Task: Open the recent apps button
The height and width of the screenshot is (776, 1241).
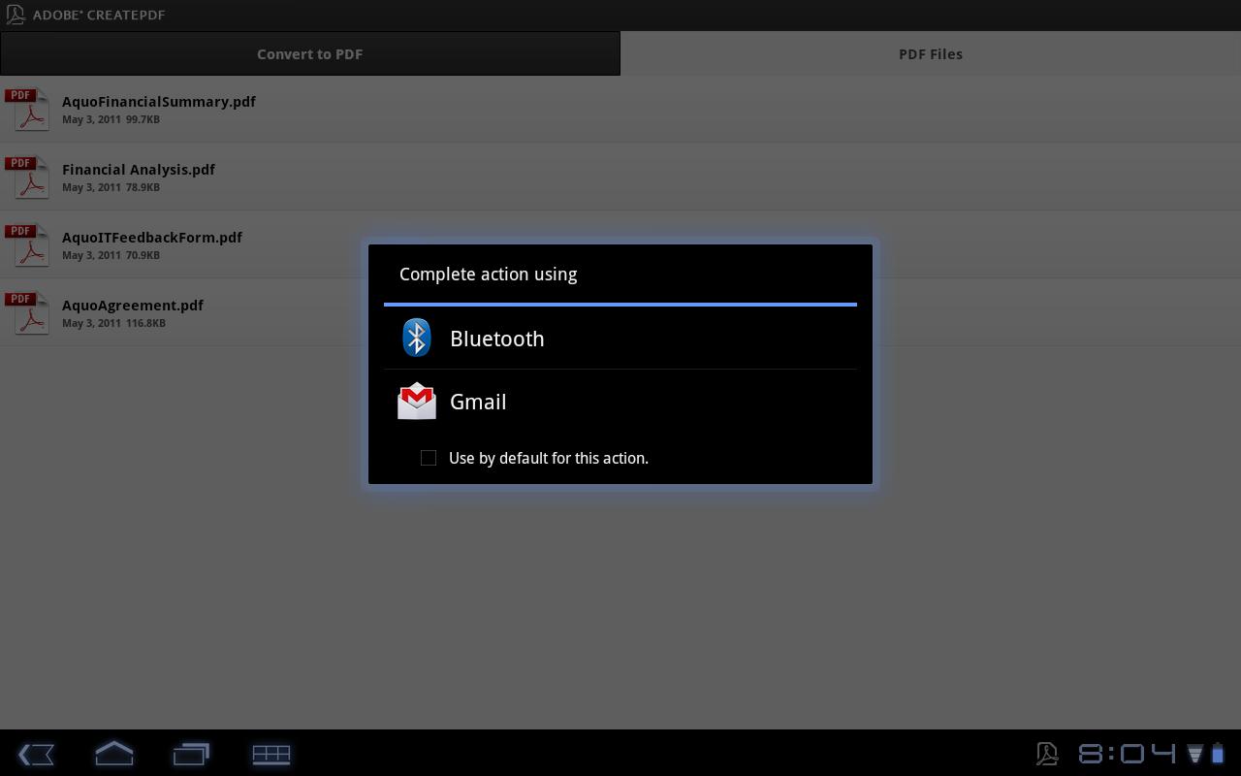Action: click(x=192, y=754)
